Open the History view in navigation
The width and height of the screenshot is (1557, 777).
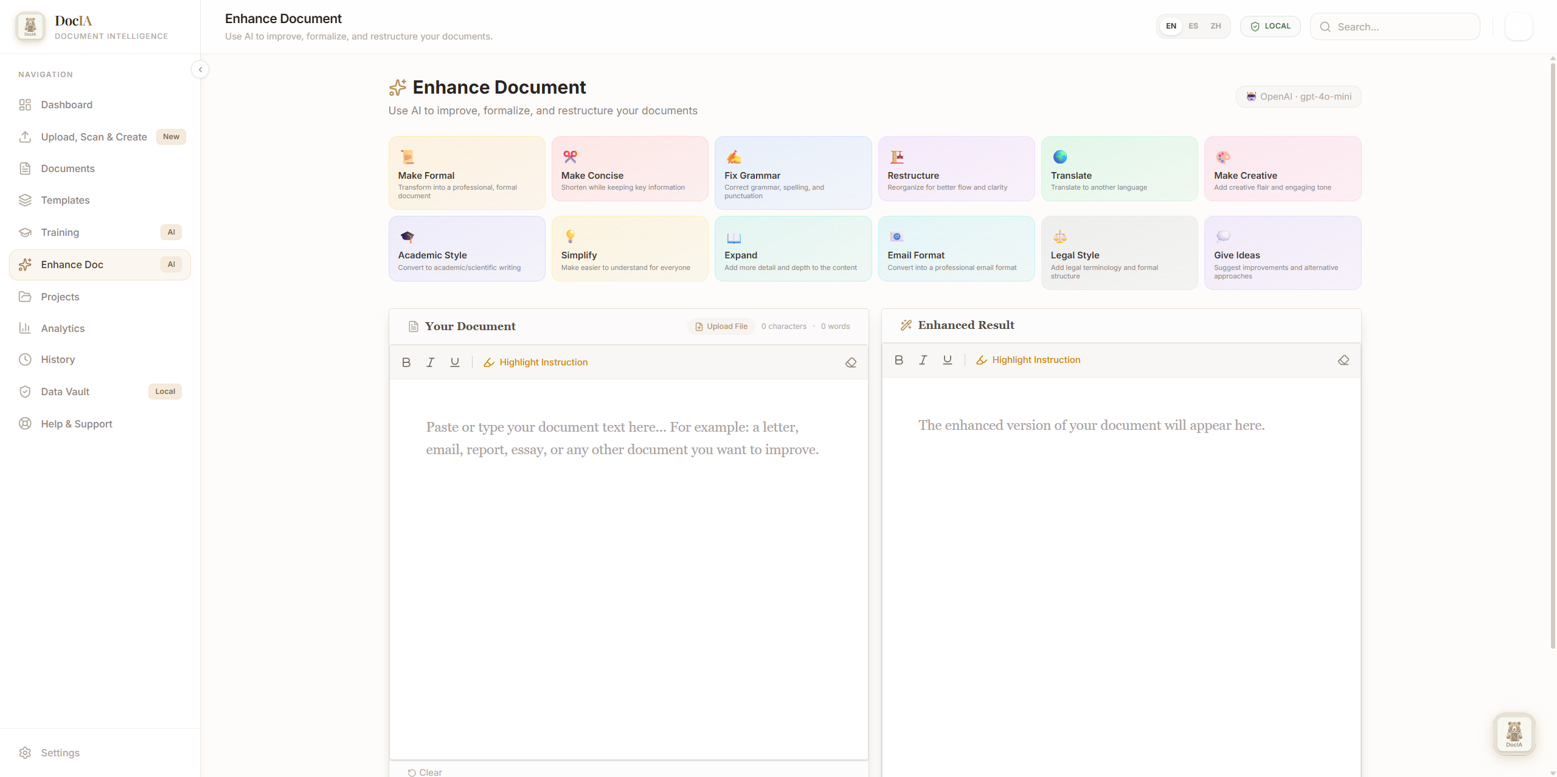58,359
